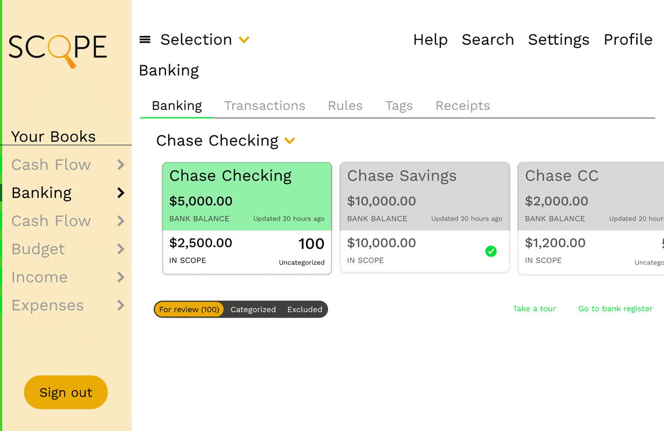Open the hamburger menu icon
The height and width of the screenshot is (431, 664).
[145, 39]
